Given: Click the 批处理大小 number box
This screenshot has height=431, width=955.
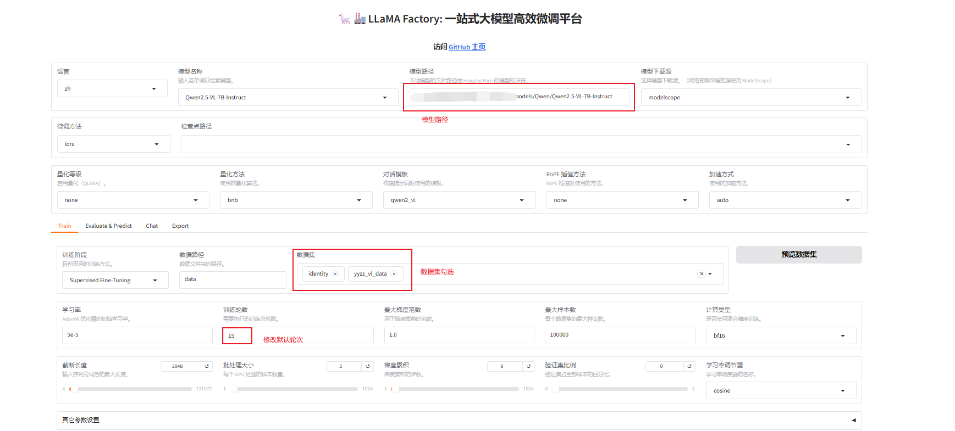Looking at the screenshot, I should click(344, 366).
